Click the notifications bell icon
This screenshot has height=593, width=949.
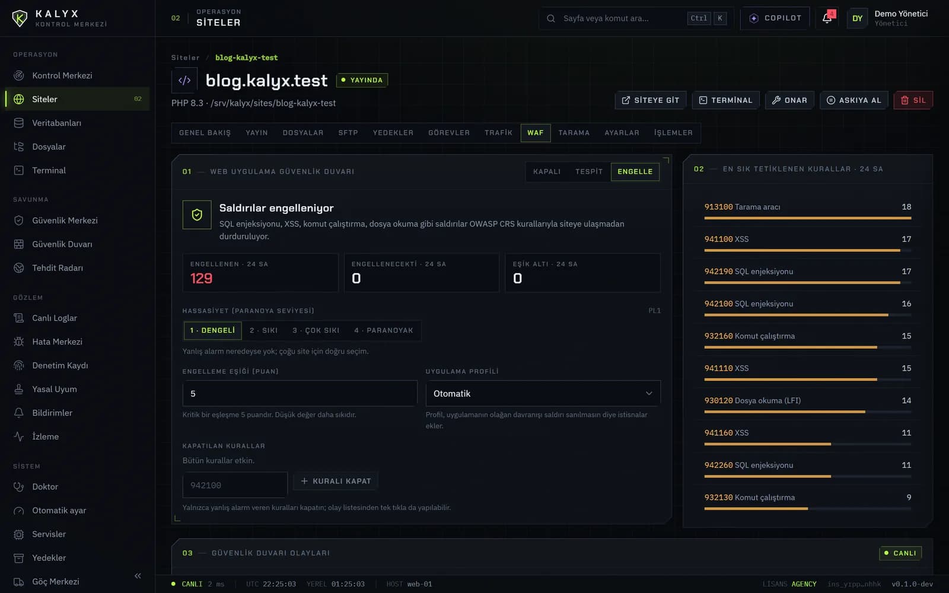point(827,18)
